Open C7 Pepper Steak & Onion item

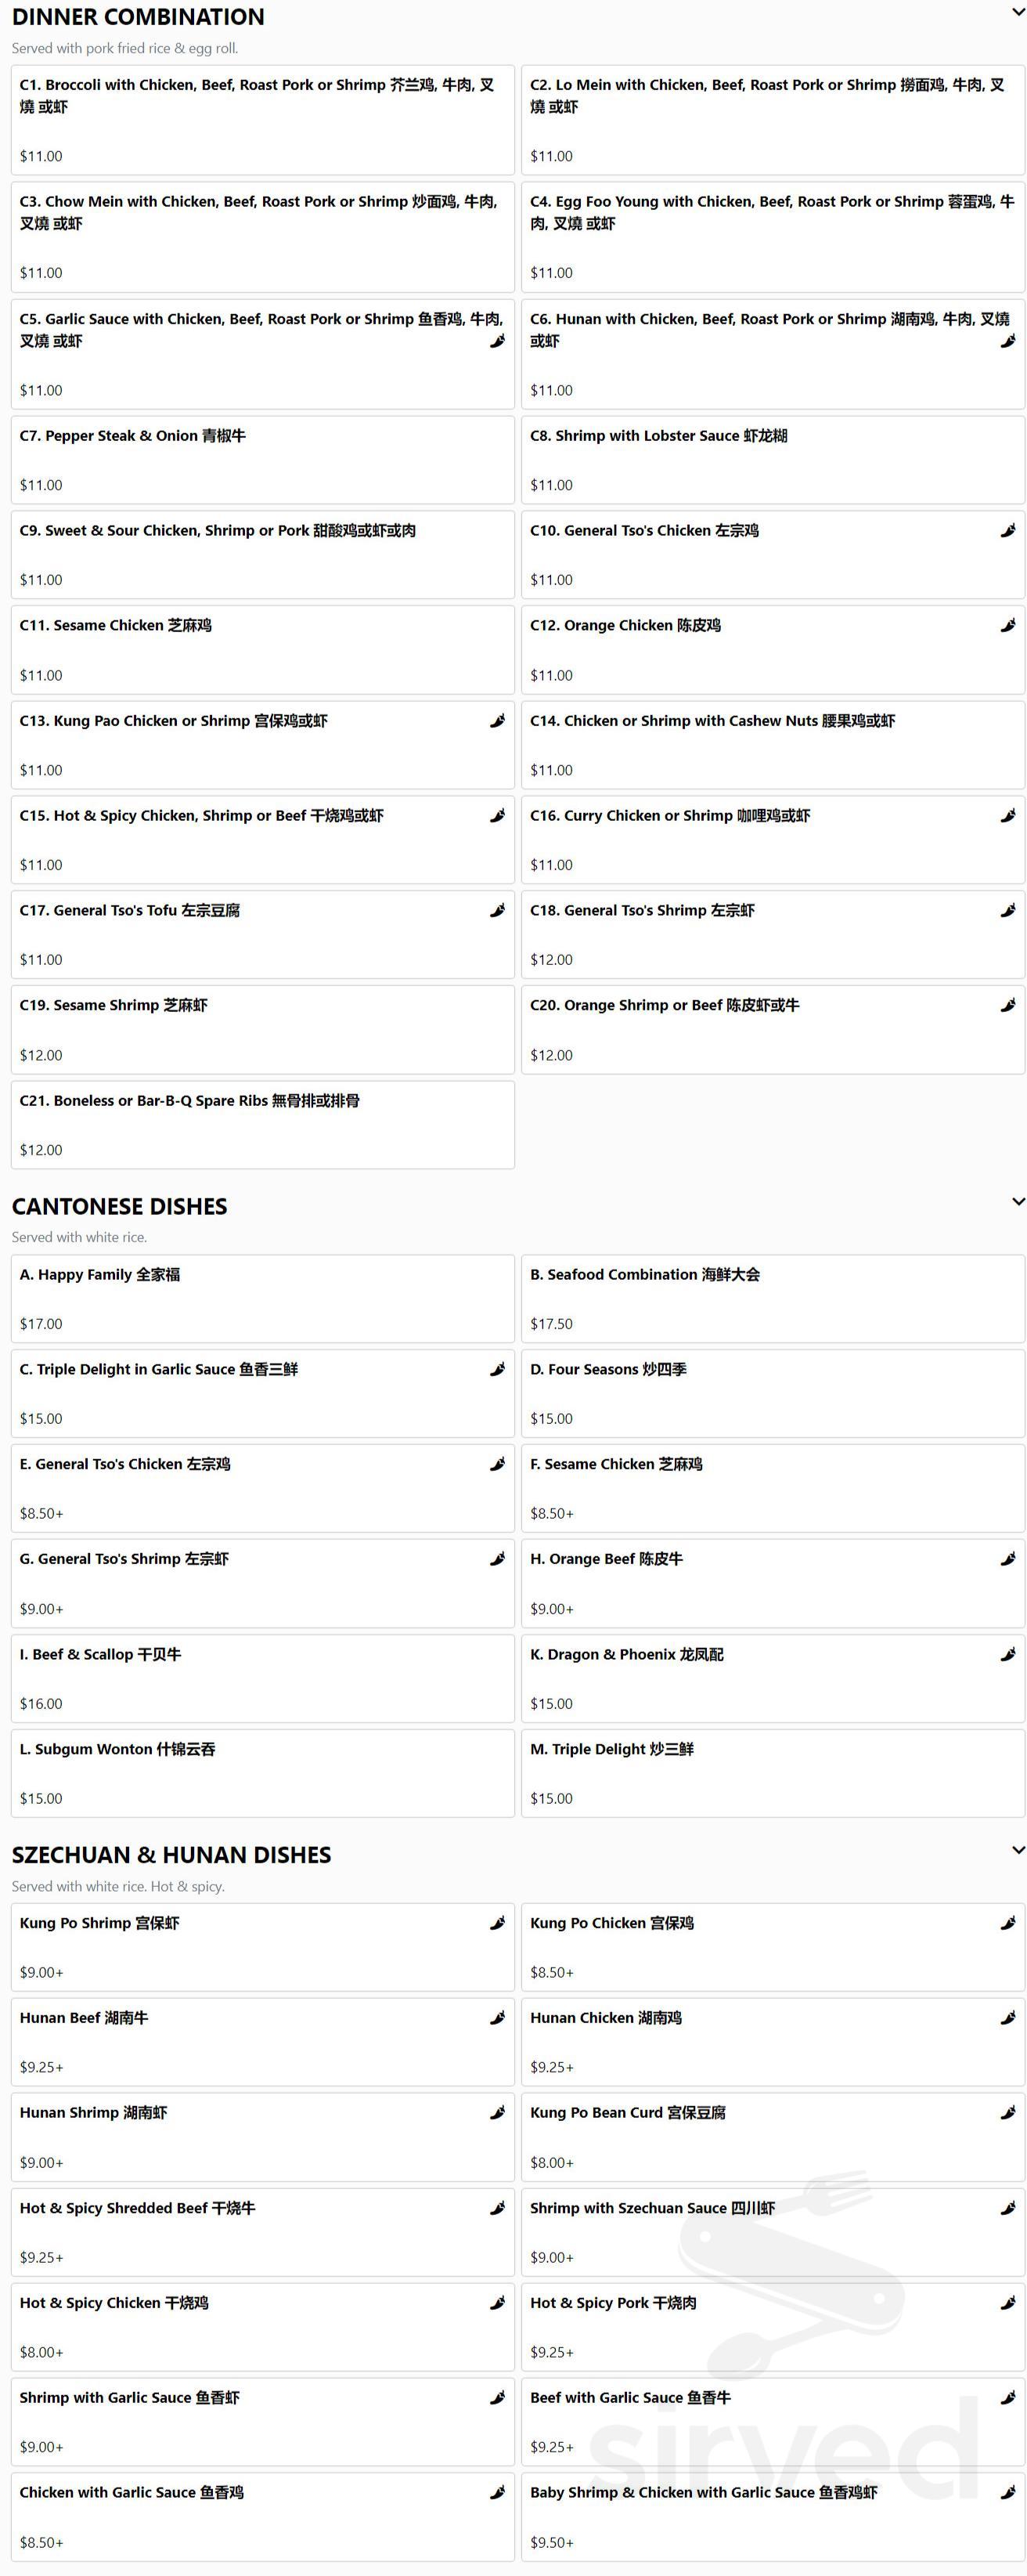pyautogui.click(x=263, y=460)
